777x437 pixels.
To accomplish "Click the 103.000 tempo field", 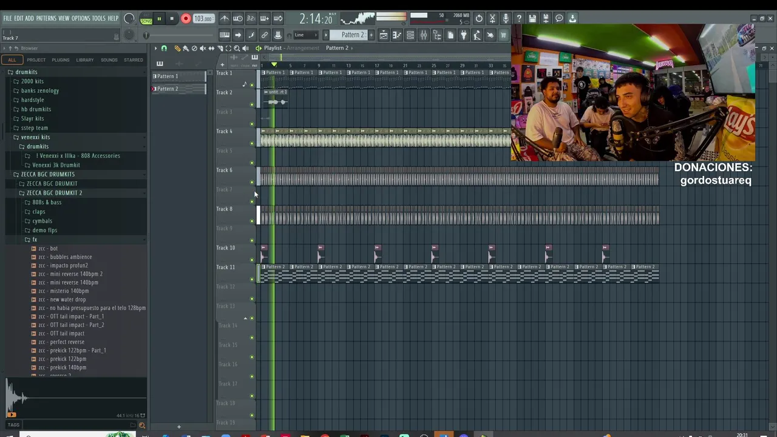I will [x=203, y=19].
